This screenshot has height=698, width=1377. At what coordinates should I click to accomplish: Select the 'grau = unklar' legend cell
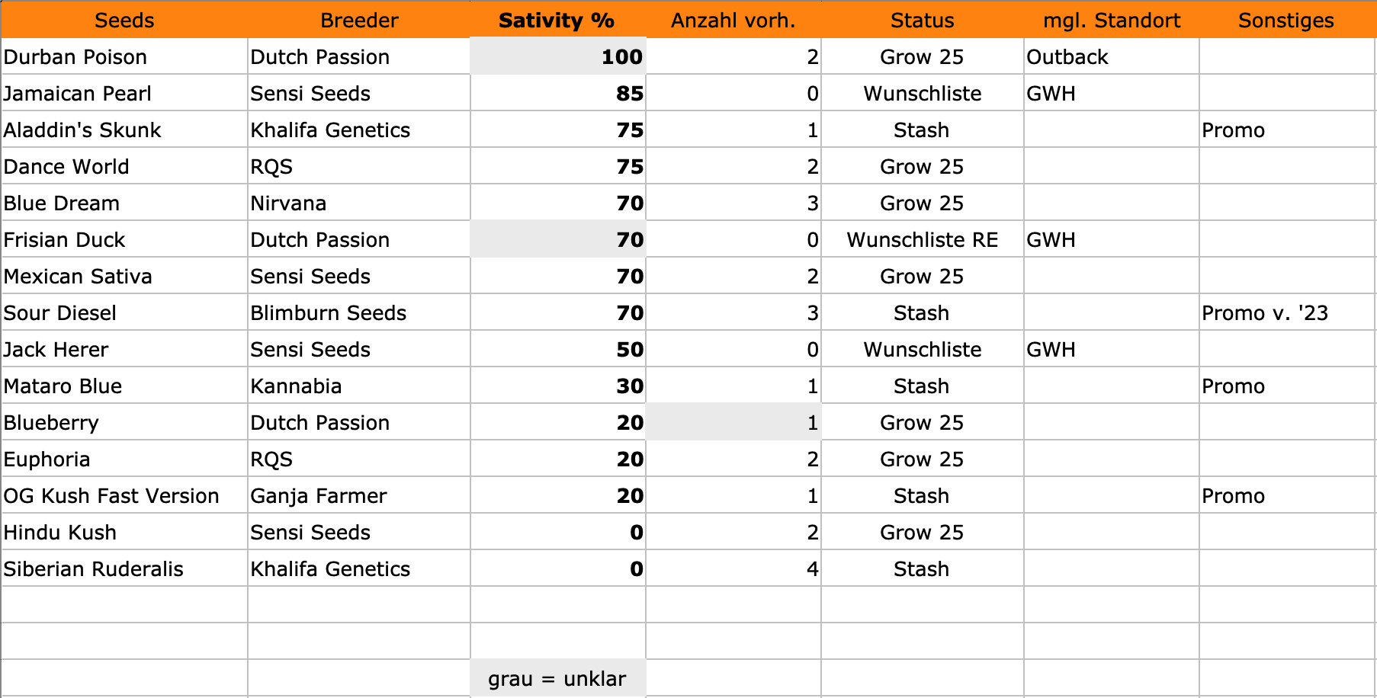coord(557,679)
